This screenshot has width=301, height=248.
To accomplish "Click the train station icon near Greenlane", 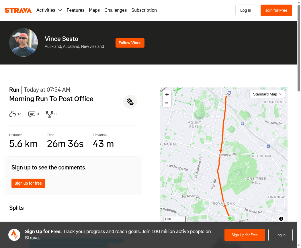I will click(x=268, y=146).
